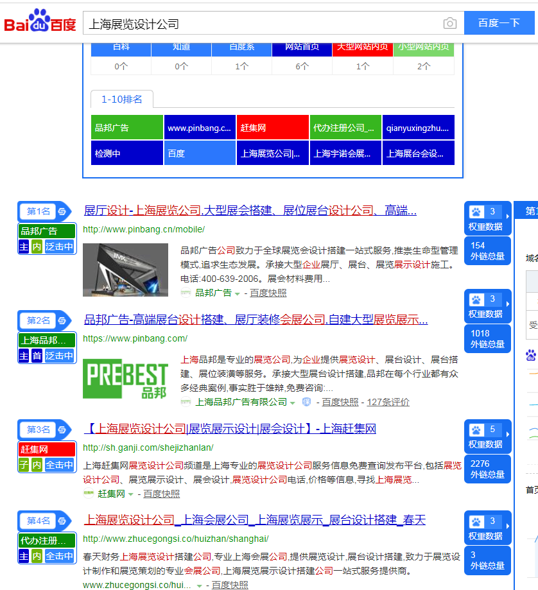Open 百度快照 for the 品邦广告 result
Viewport: 538px width, 590px height.
click(268, 293)
